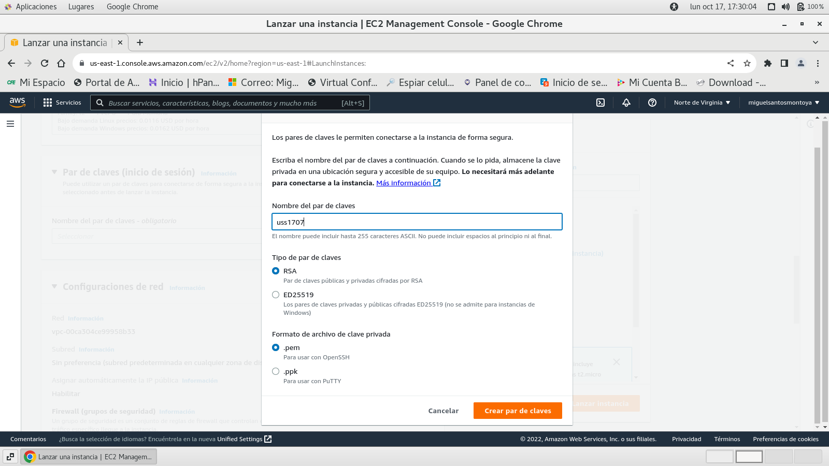Open the AWS notifications bell
Image resolution: width=829 pixels, height=466 pixels.
[626, 103]
